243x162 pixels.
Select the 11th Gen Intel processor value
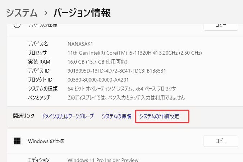[135, 53]
